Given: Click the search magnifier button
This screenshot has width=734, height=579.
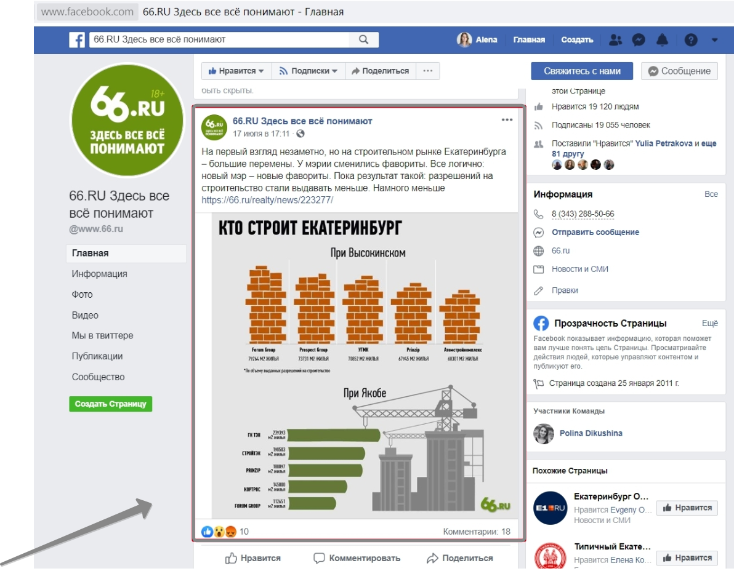Looking at the screenshot, I should pyautogui.click(x=364, y=40).
